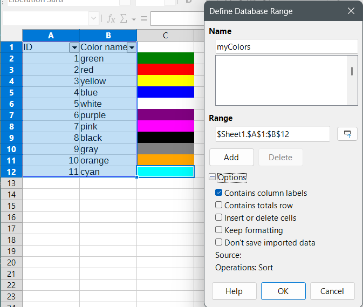Click the Add button
Viewport: 363px width, 307px height.
(231, 158)
